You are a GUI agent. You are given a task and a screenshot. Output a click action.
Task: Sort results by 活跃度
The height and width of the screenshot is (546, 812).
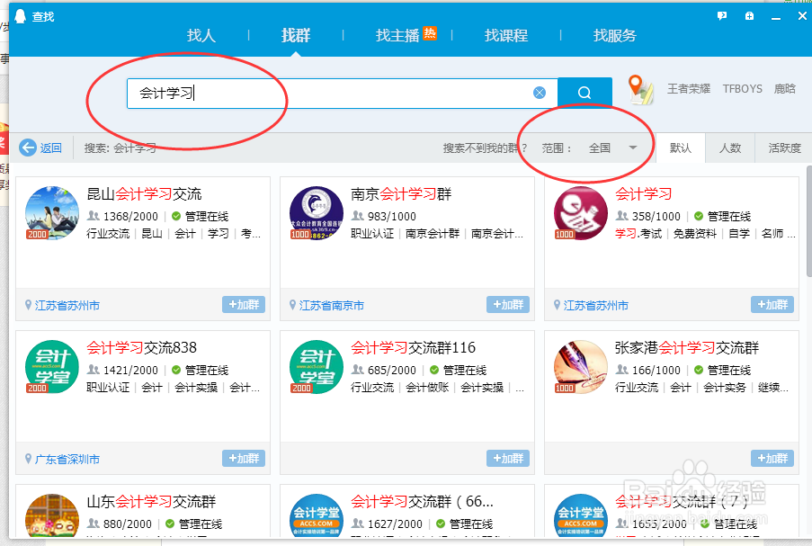(784, 148)
